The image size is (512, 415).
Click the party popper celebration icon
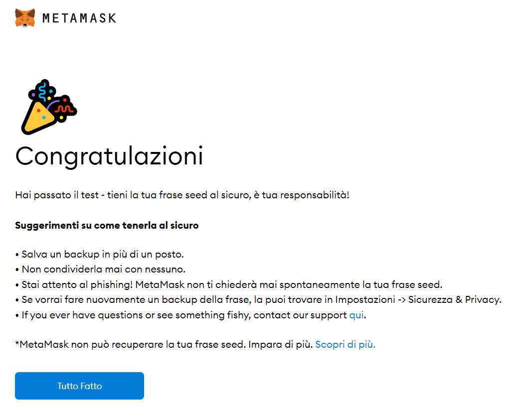[x=49, y=107]
